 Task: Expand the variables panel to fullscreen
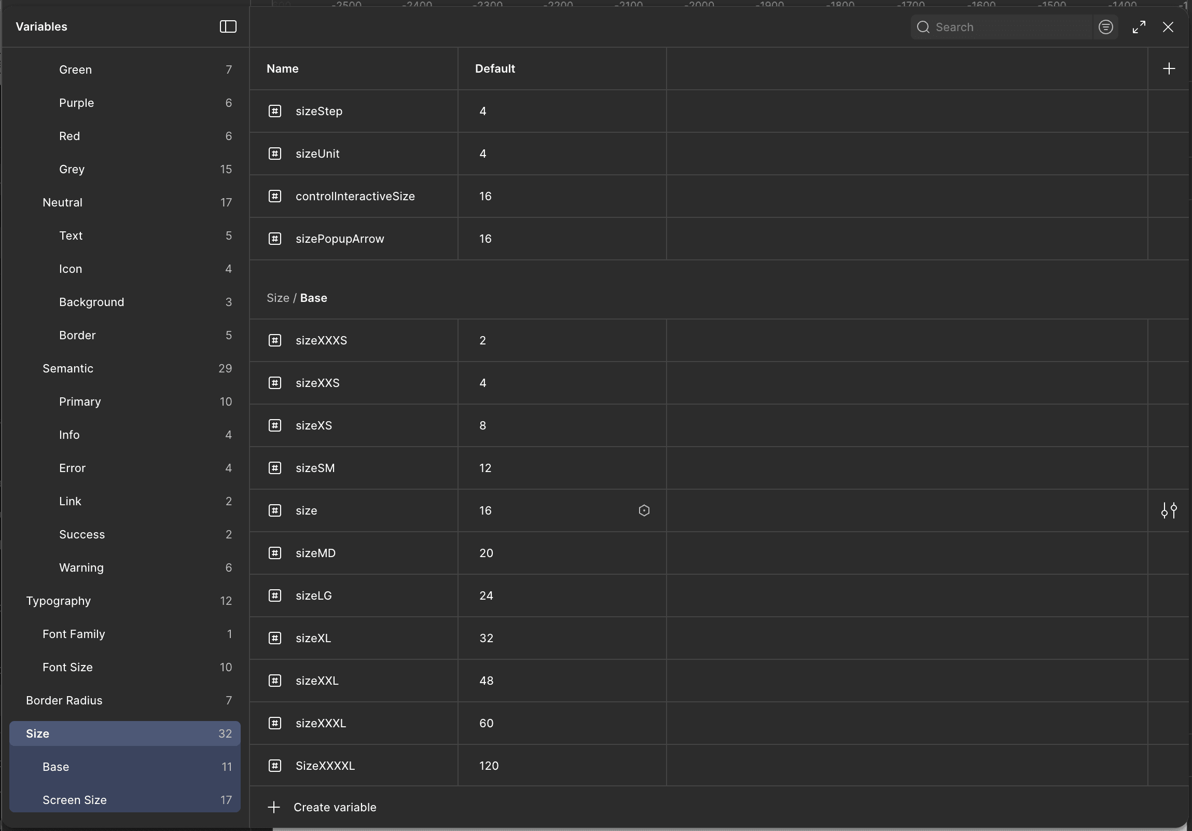[1139, 27]
